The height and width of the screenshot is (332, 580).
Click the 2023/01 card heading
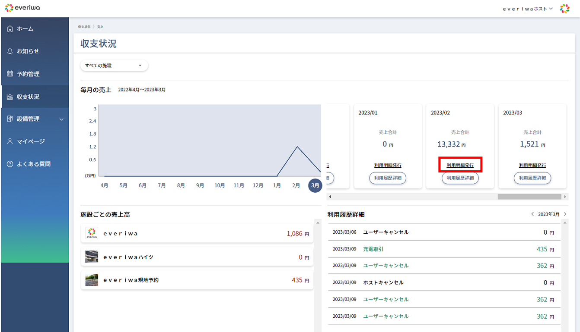pos(368,113)
